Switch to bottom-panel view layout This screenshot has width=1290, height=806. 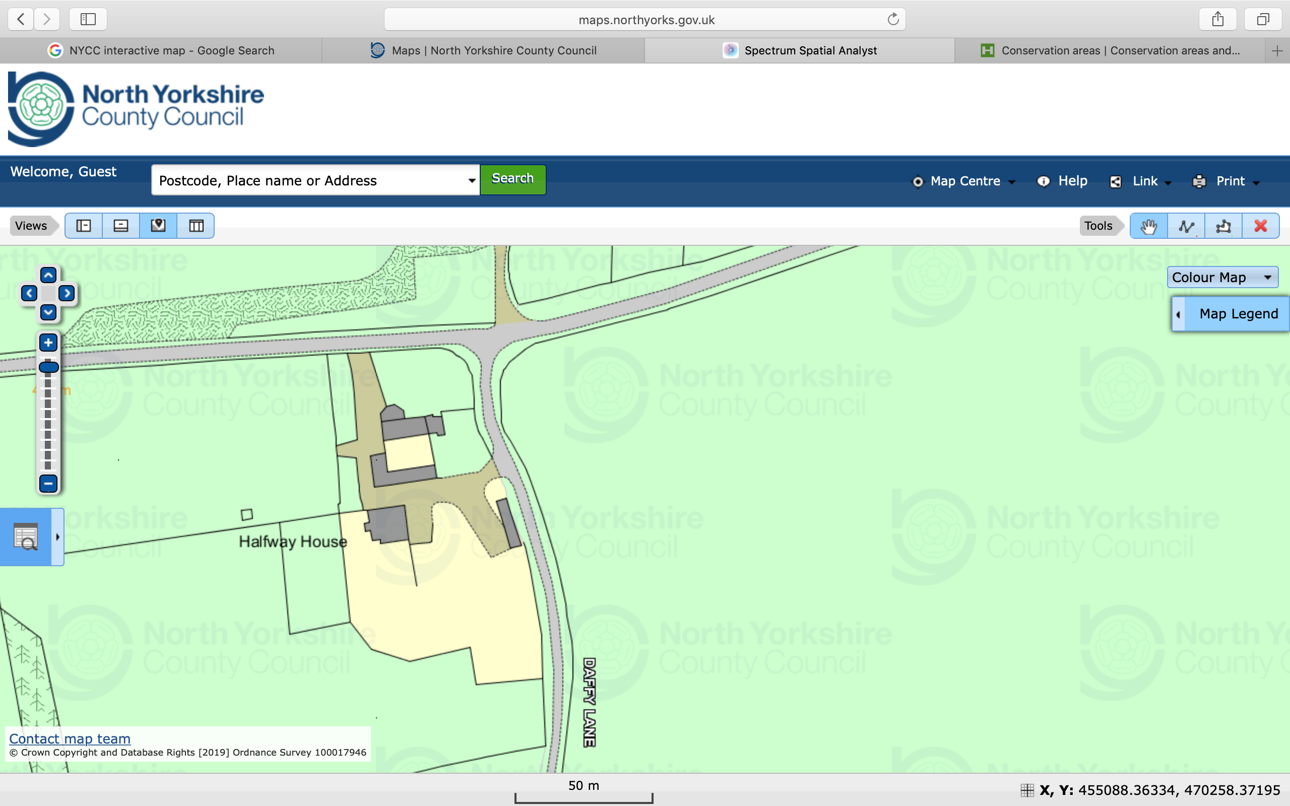pos(121,226)
